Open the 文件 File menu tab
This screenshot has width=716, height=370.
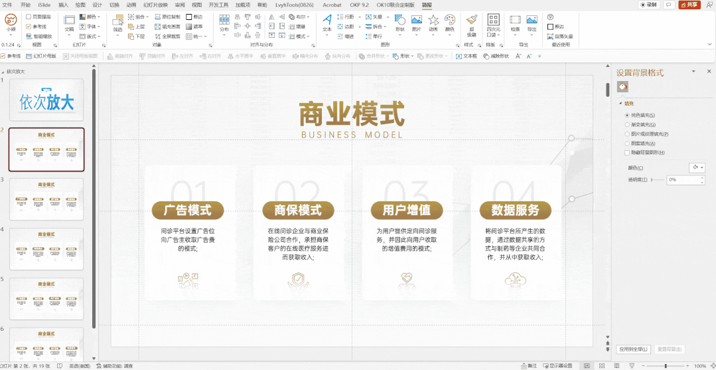pyautogui.click(x=7, y=5)
